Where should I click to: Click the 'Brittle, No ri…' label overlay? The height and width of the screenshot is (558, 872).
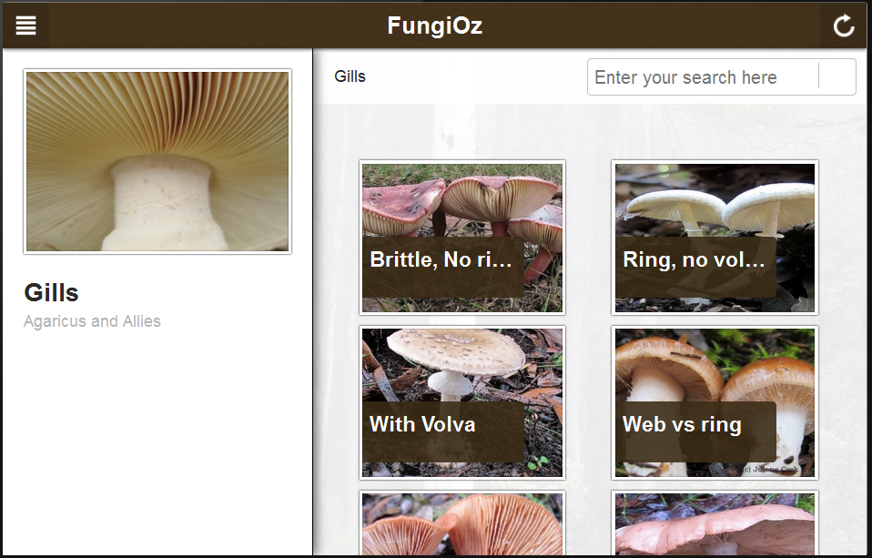tap(442, 267)
